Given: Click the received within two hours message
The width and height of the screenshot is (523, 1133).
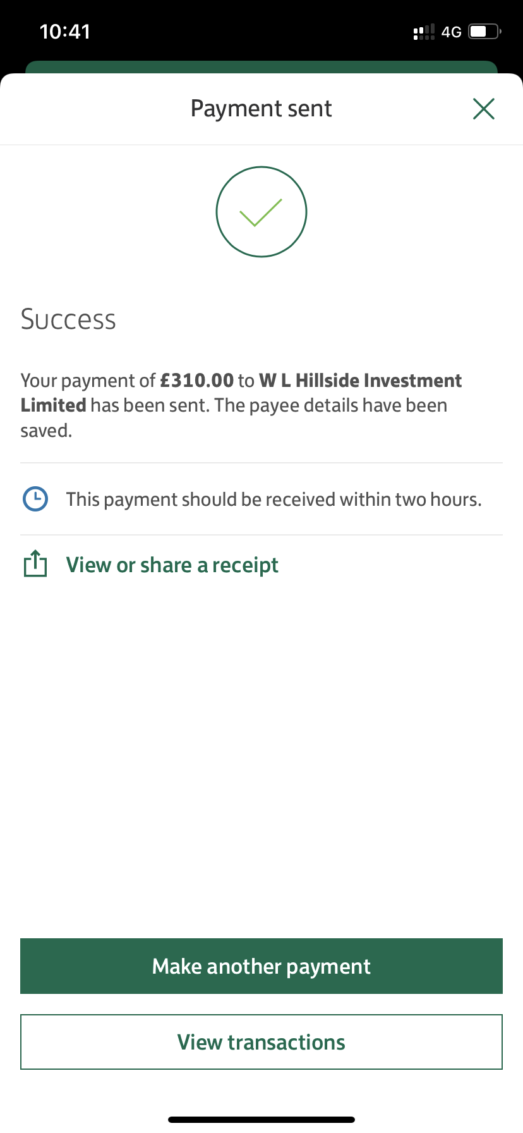Looking at the screenshot, I should [x=274, y=499].
